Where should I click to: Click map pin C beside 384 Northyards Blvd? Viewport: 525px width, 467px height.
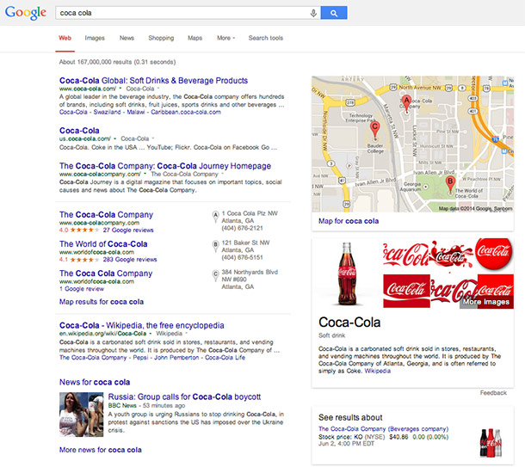pyautogui.click(x=216, y=275)
